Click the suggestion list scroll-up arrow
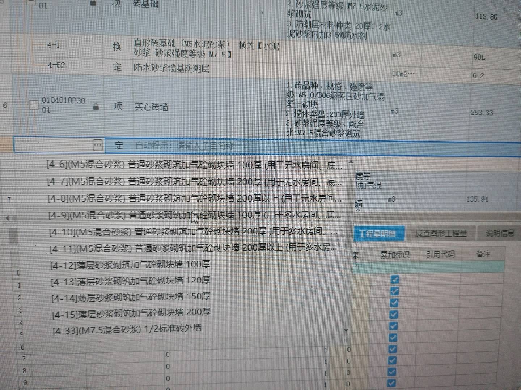 pos(351,162)
